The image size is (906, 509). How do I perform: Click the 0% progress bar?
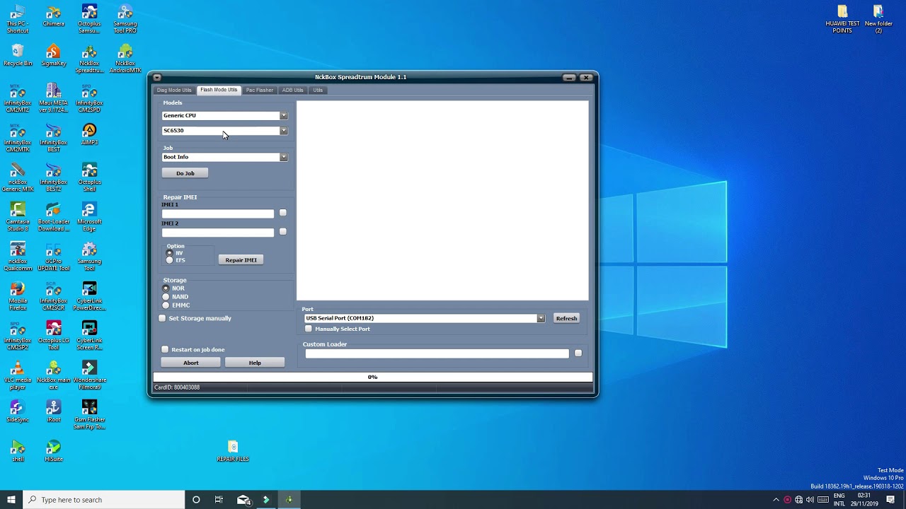[373, 378]
